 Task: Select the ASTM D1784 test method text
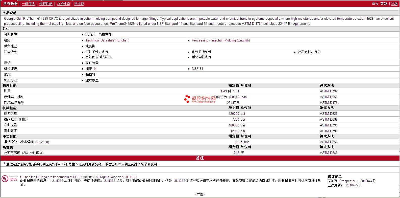pyautogui.click(x=330, y=103)
